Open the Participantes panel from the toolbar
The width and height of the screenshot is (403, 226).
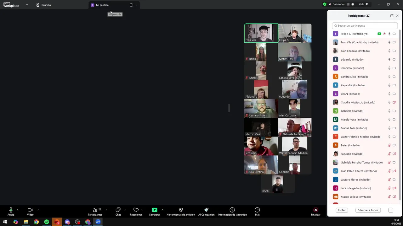click(x=95, y=212)
